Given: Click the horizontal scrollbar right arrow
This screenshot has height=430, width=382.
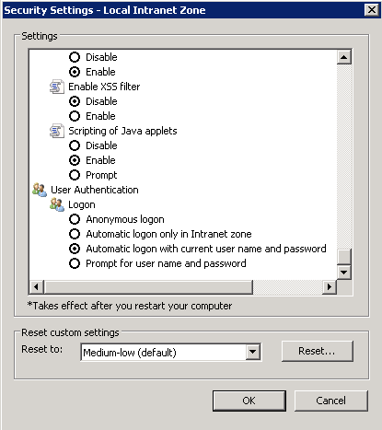Looking at the screenshot, I should (x=330, y=287).
